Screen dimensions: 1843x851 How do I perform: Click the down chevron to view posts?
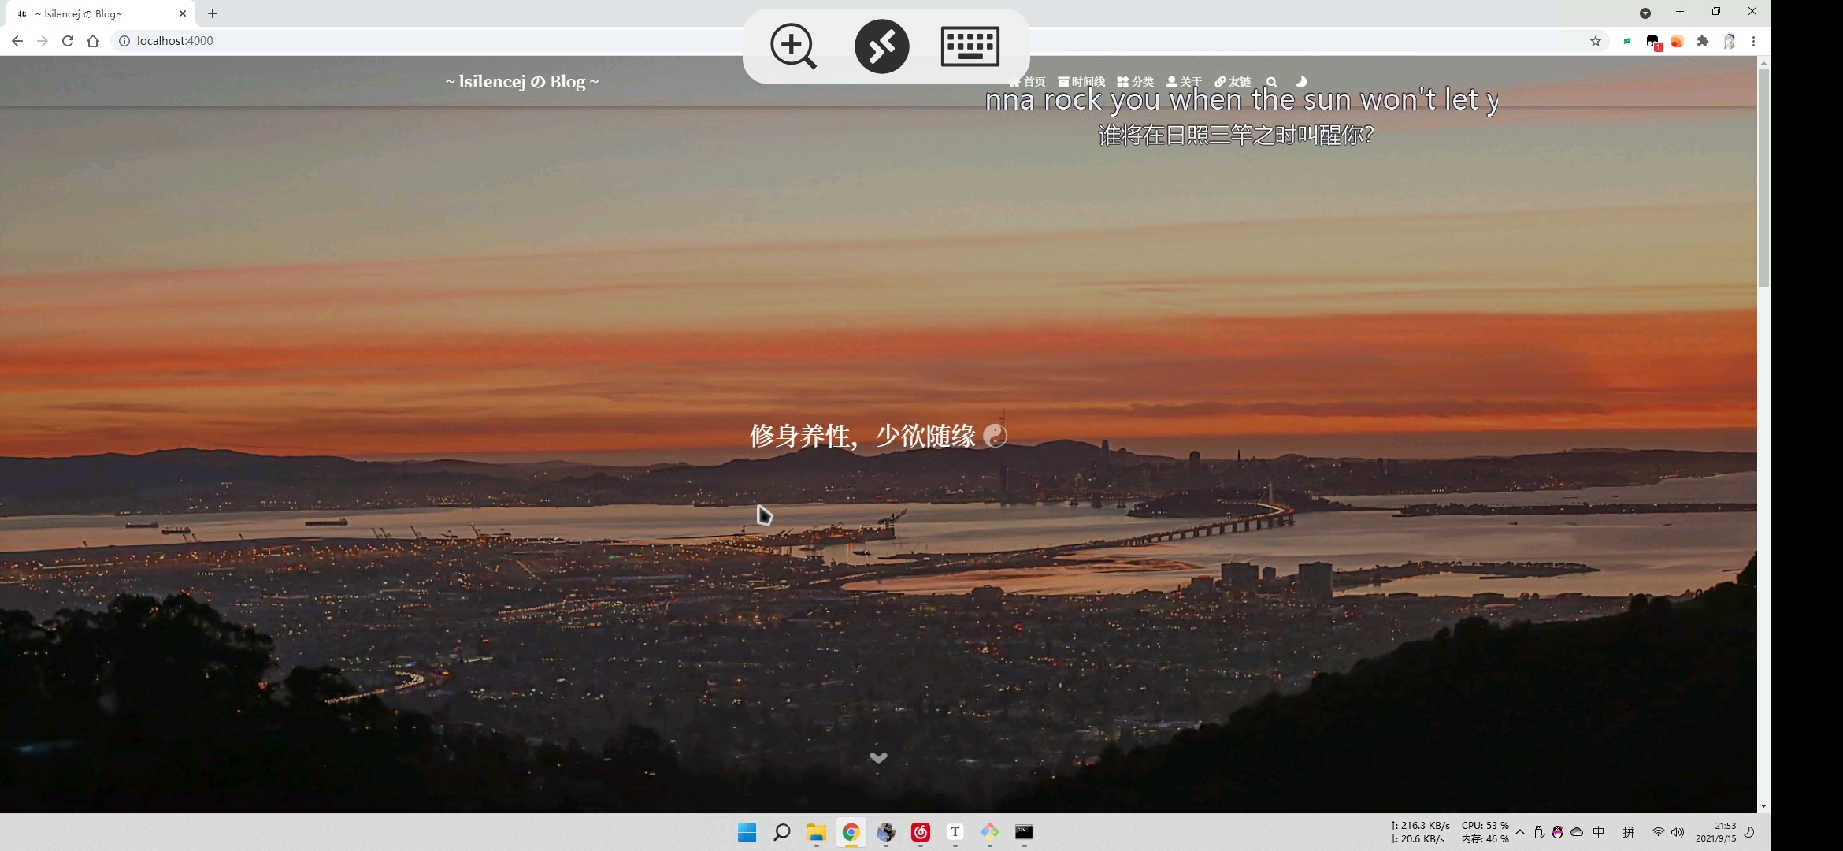(x=878, y=757)
